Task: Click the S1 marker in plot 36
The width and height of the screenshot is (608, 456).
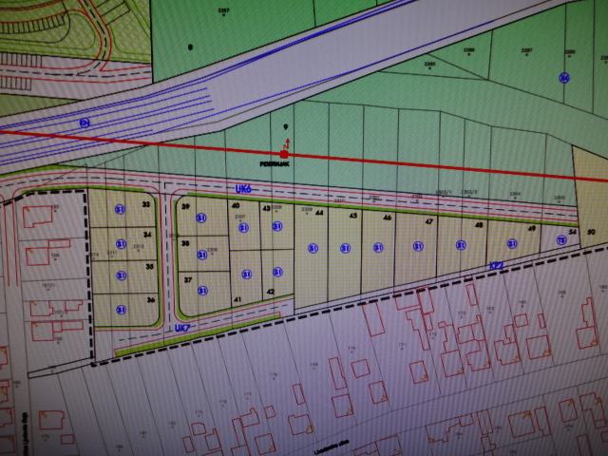Action: 122,310
